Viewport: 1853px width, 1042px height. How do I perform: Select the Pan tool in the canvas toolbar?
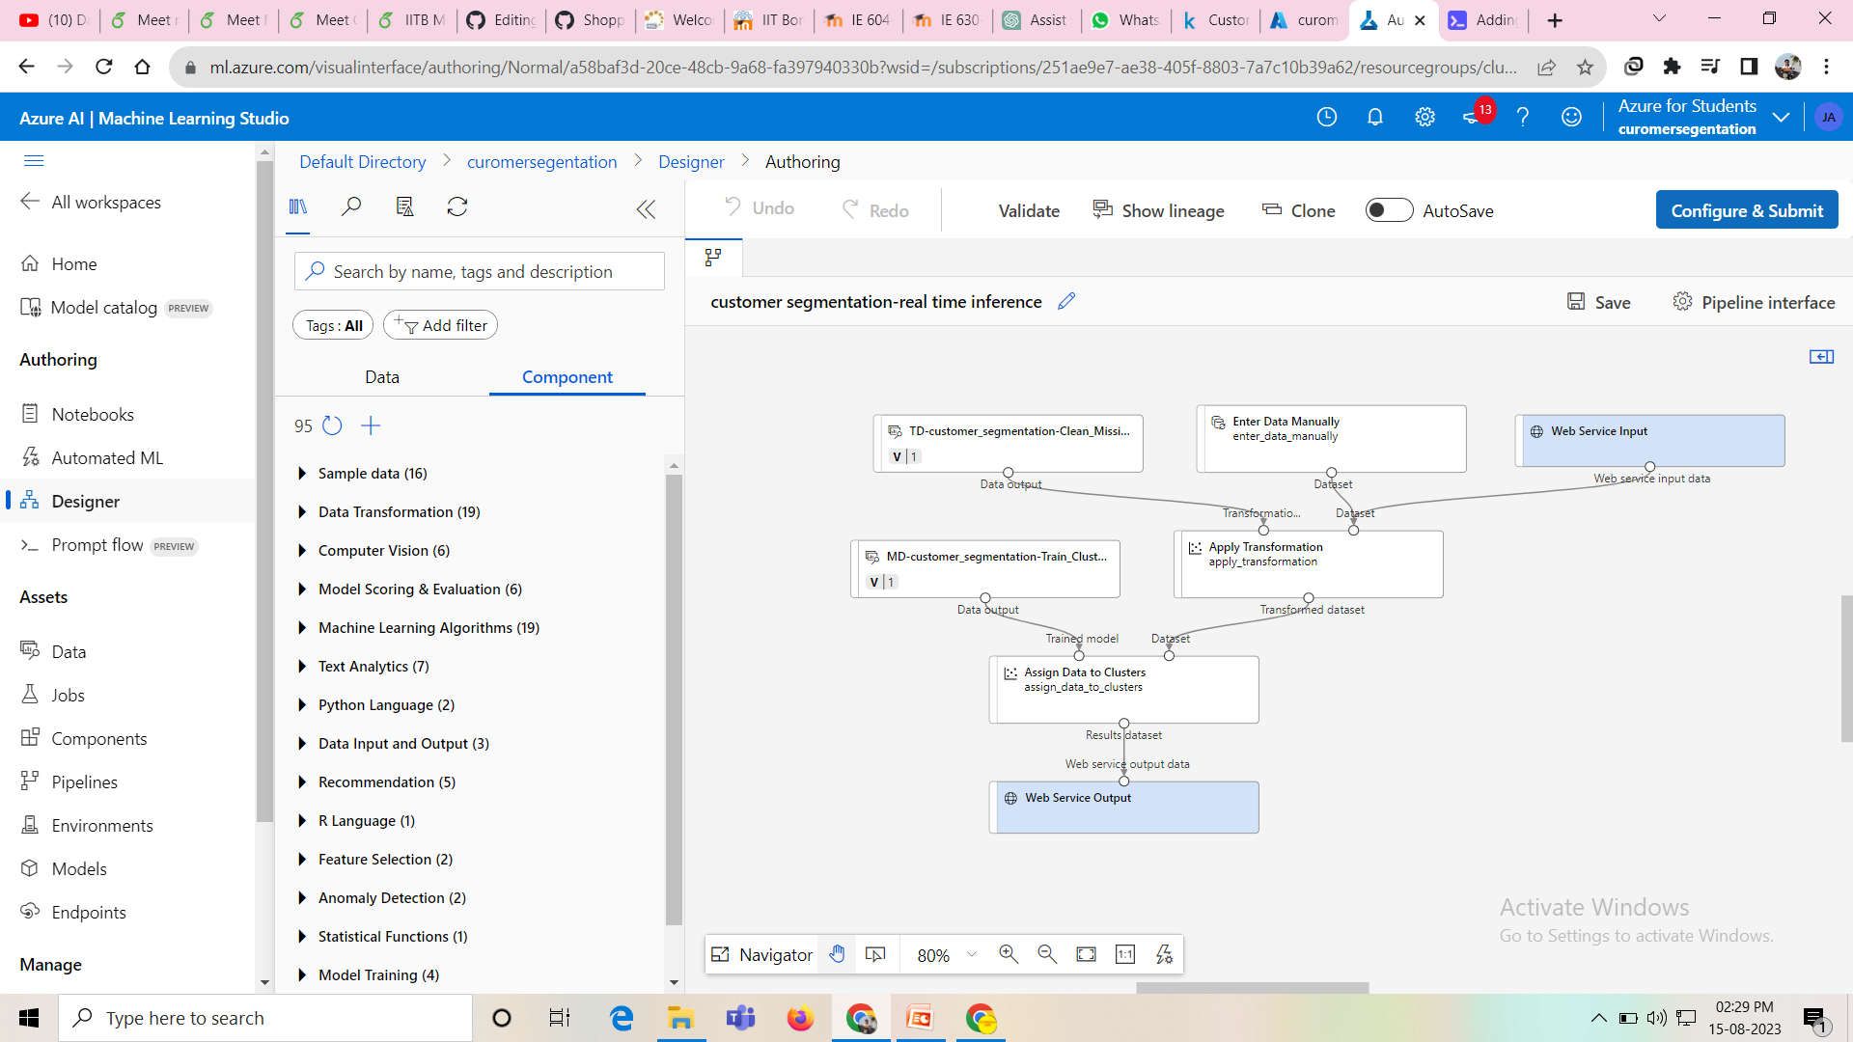coord(837,953)
